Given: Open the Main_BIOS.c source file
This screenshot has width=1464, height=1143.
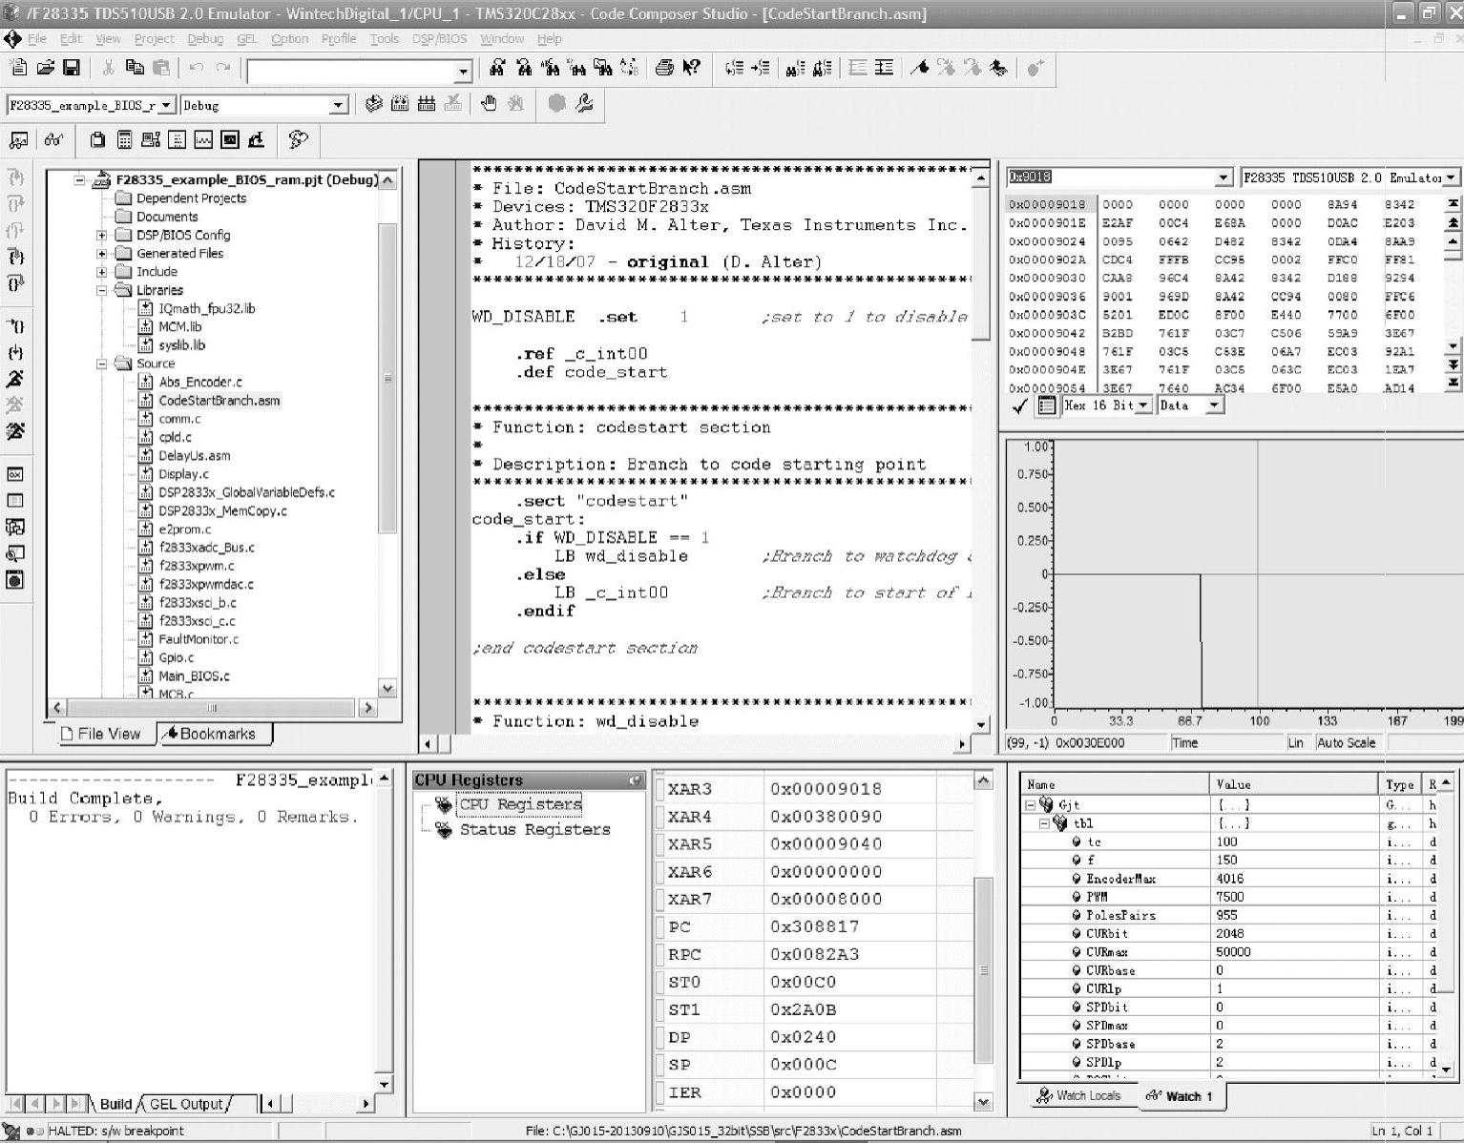Looking at the screenshot, I should coord(194,675).
